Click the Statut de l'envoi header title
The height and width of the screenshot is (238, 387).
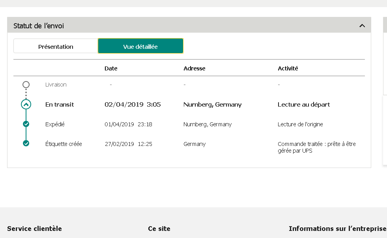click(39, 26)
